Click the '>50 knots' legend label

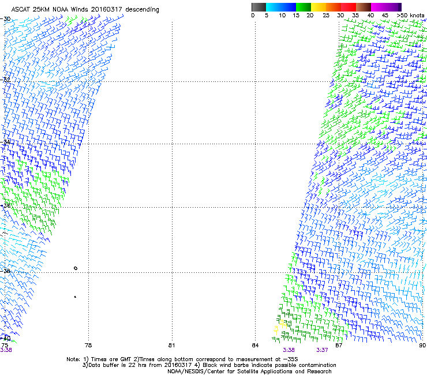(x=410, y=16)
